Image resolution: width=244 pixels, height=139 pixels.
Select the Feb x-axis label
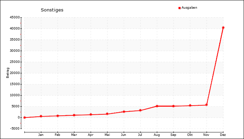click(58, 134)
